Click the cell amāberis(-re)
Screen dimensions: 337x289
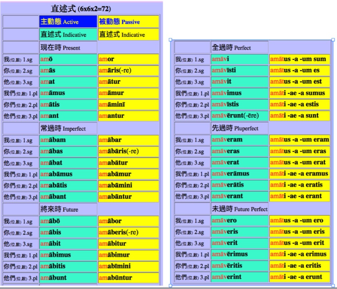[128, 233]
